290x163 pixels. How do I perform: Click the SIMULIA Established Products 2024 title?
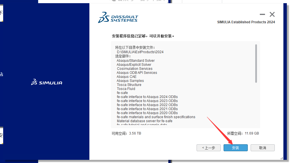246,22
